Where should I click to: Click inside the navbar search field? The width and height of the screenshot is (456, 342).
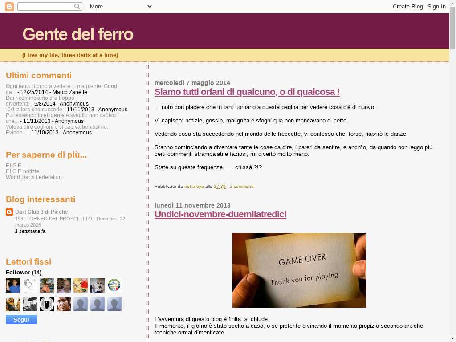[x=45, y=6]
